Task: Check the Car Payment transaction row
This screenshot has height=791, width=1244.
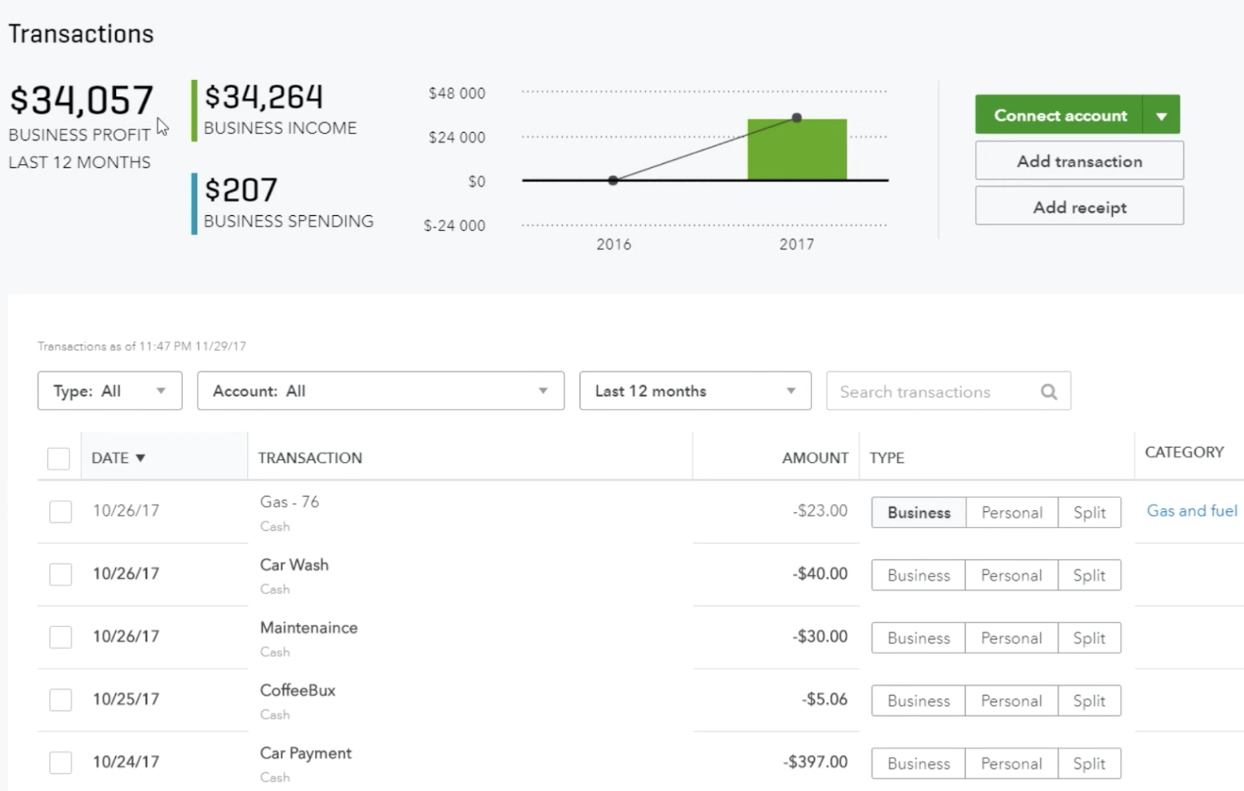Action: pos(60,762)
